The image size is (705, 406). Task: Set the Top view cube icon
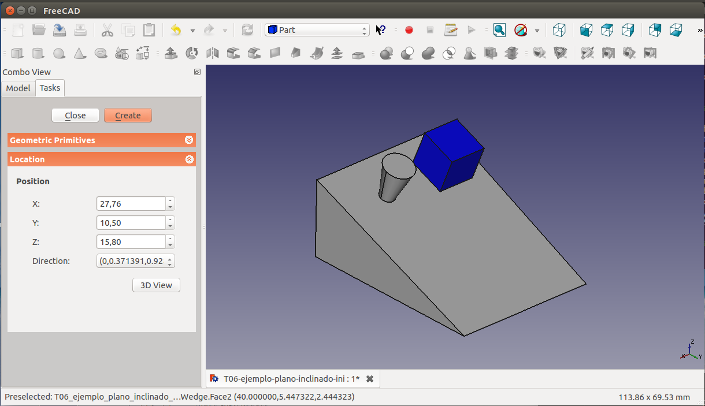click(x=607, y=30)
